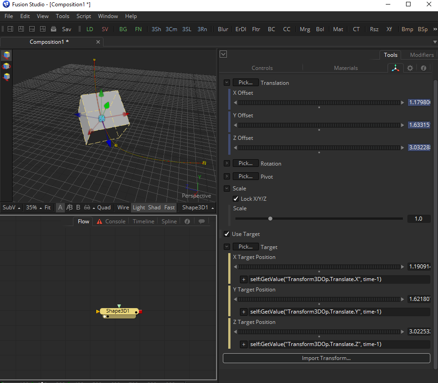Screen dimensions: 438x383
Task: Toggle viewer buffer A
Action: 60,208
